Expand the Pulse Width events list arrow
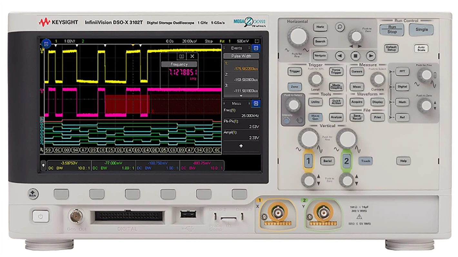 (x=241, y=96)
